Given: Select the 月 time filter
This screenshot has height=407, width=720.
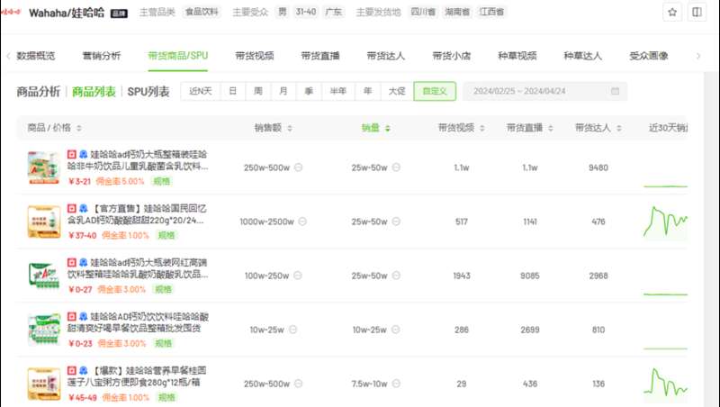Looking at the screenshot, I should click(x=283, y=91).
